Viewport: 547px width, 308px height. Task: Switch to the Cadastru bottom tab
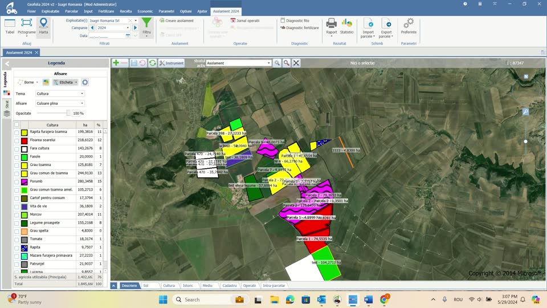coord(230,286)
